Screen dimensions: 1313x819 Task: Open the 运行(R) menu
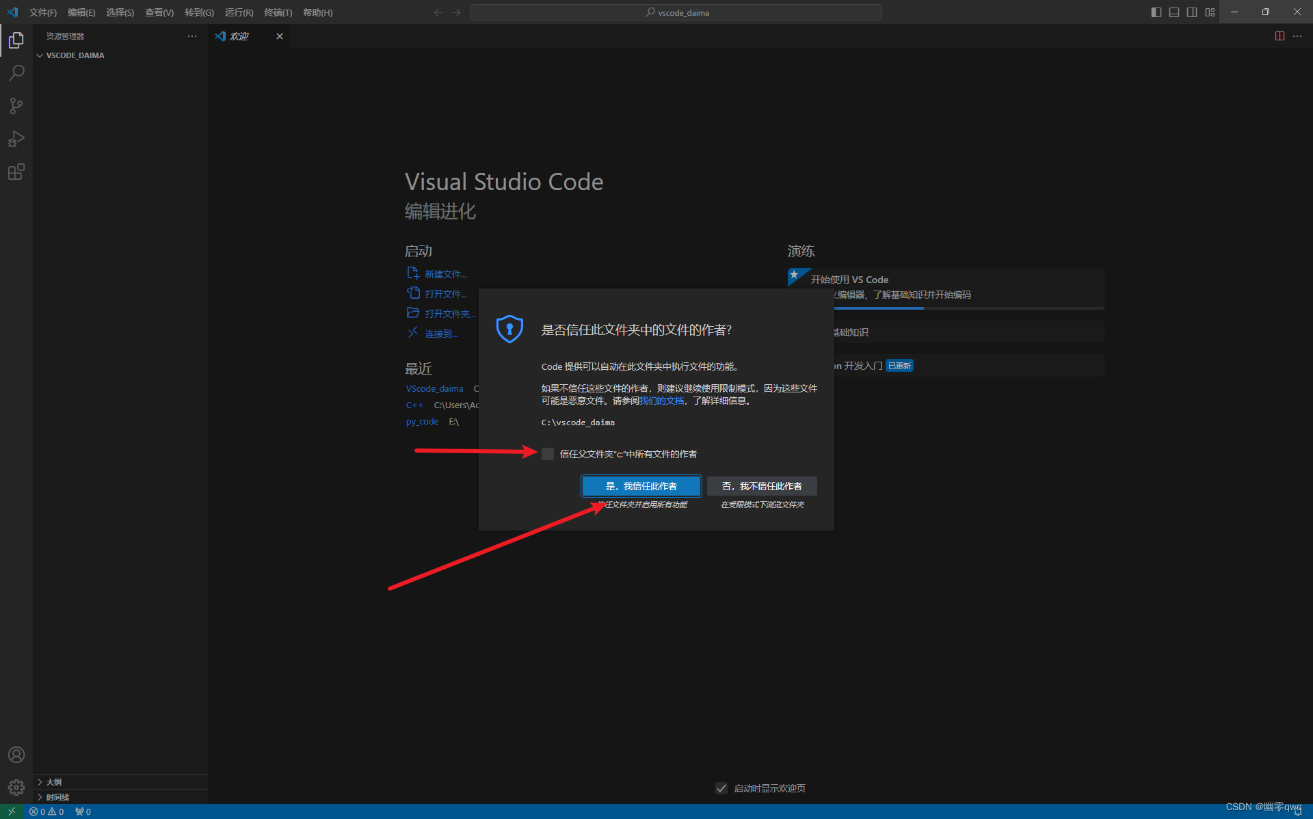(239, 12)
